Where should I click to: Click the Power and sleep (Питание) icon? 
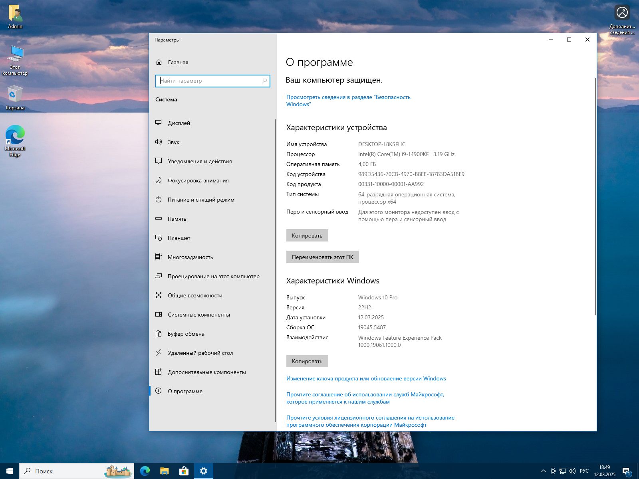point(159,199)
